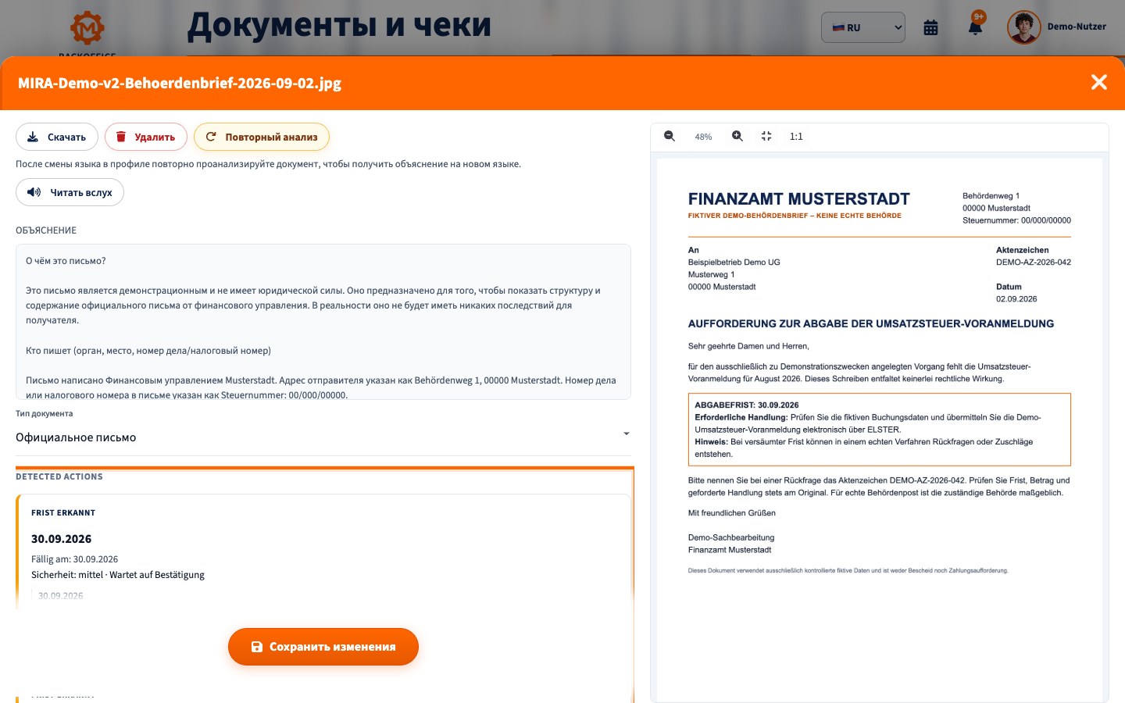Click ABGABEFRIST: 30.09.2026 in preview

tap(747, 405)
